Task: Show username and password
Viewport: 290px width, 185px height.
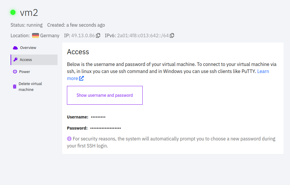Action: click(105, 95)
